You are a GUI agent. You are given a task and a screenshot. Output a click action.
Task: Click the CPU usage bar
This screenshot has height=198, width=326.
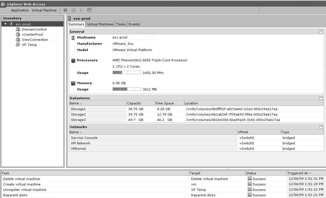[127, 72]
